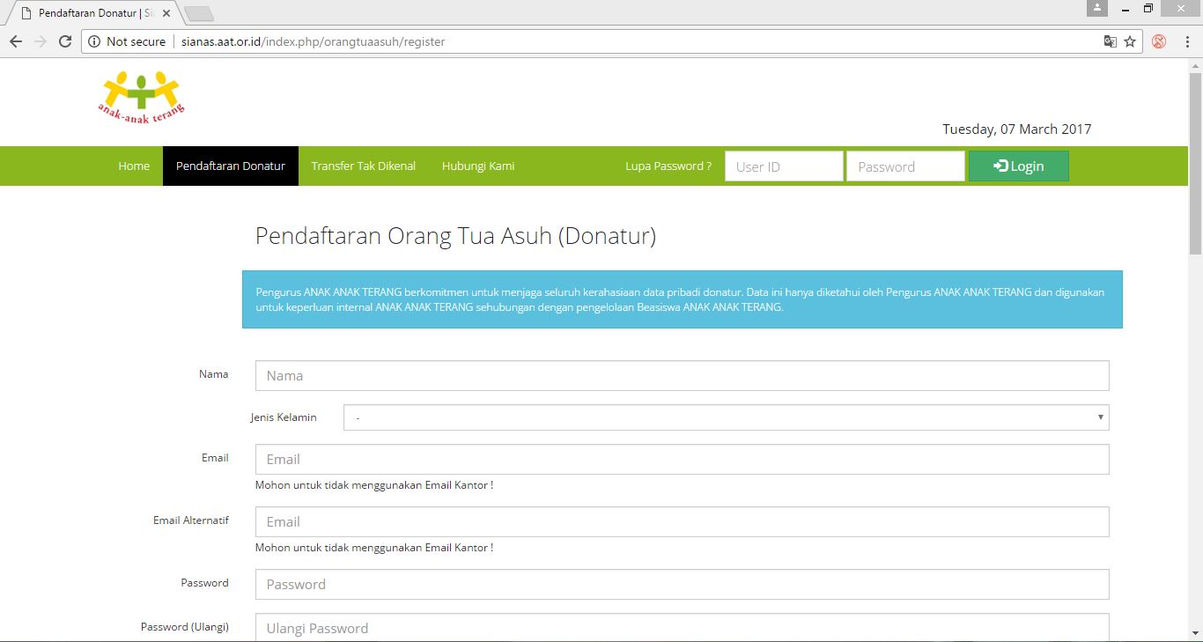The image size is (1203, 642).
Task: Click the Ulangi Password input field
Action: tap(683, 628)
